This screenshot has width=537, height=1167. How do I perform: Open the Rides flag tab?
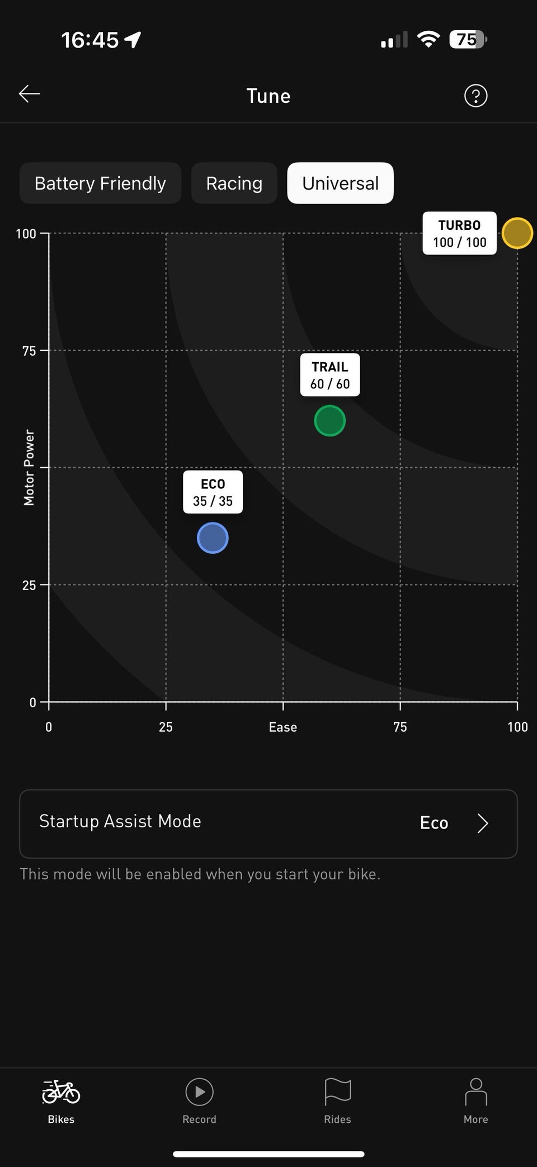[337, 1101]
